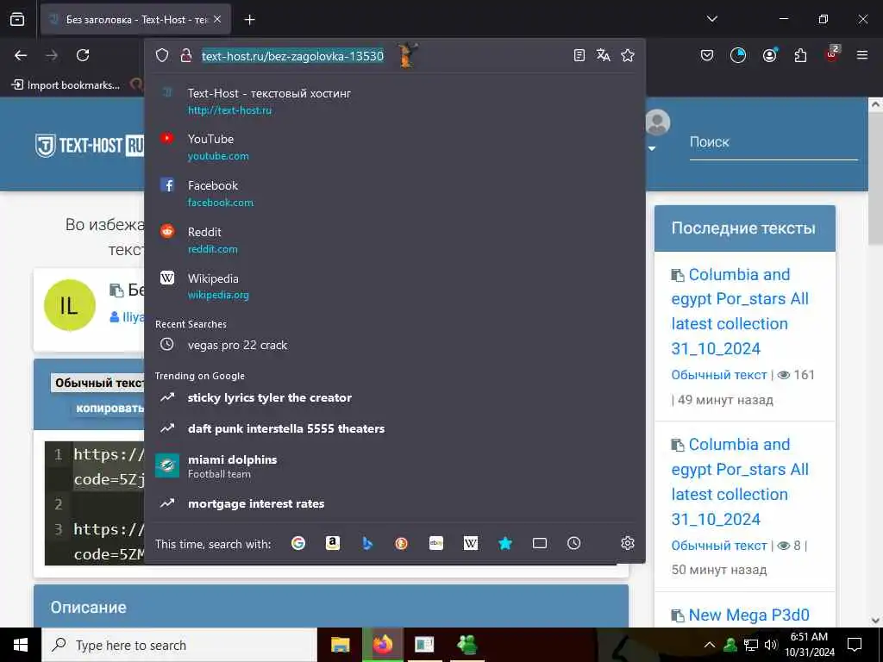The width and height of the screenshot is (883, 662).
Task: Open the Pocket save icon
Action: (x=707, y=55)
